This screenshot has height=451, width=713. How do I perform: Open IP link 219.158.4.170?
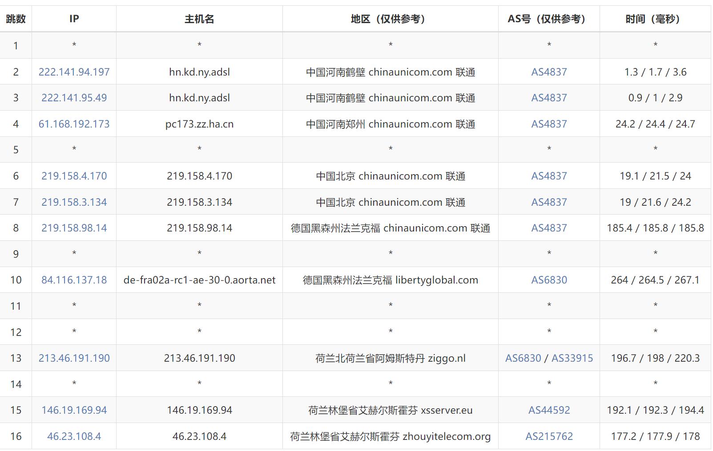pyautogui.click(x=74, y=176)
